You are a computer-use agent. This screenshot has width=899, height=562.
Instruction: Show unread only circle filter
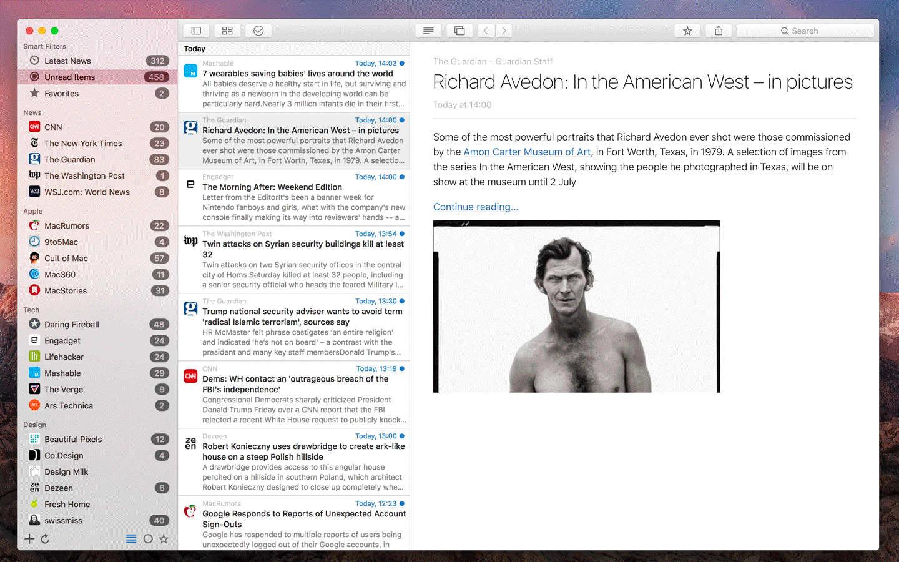[x=148, y=539]
